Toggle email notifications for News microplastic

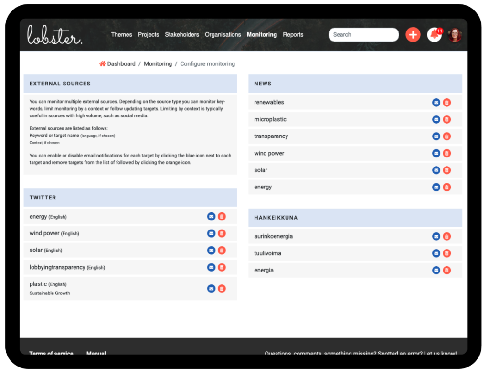[x=436, y=119]
